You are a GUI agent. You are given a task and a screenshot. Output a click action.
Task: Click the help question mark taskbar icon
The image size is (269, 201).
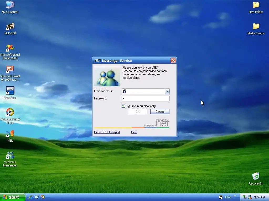221,197
